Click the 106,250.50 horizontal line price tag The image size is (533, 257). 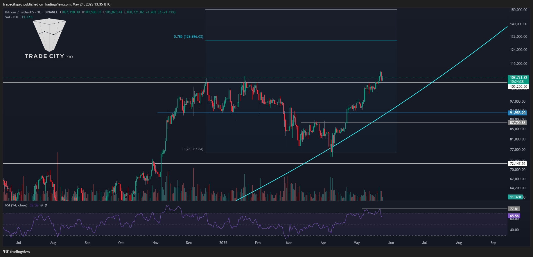click(x=518, y=87)
